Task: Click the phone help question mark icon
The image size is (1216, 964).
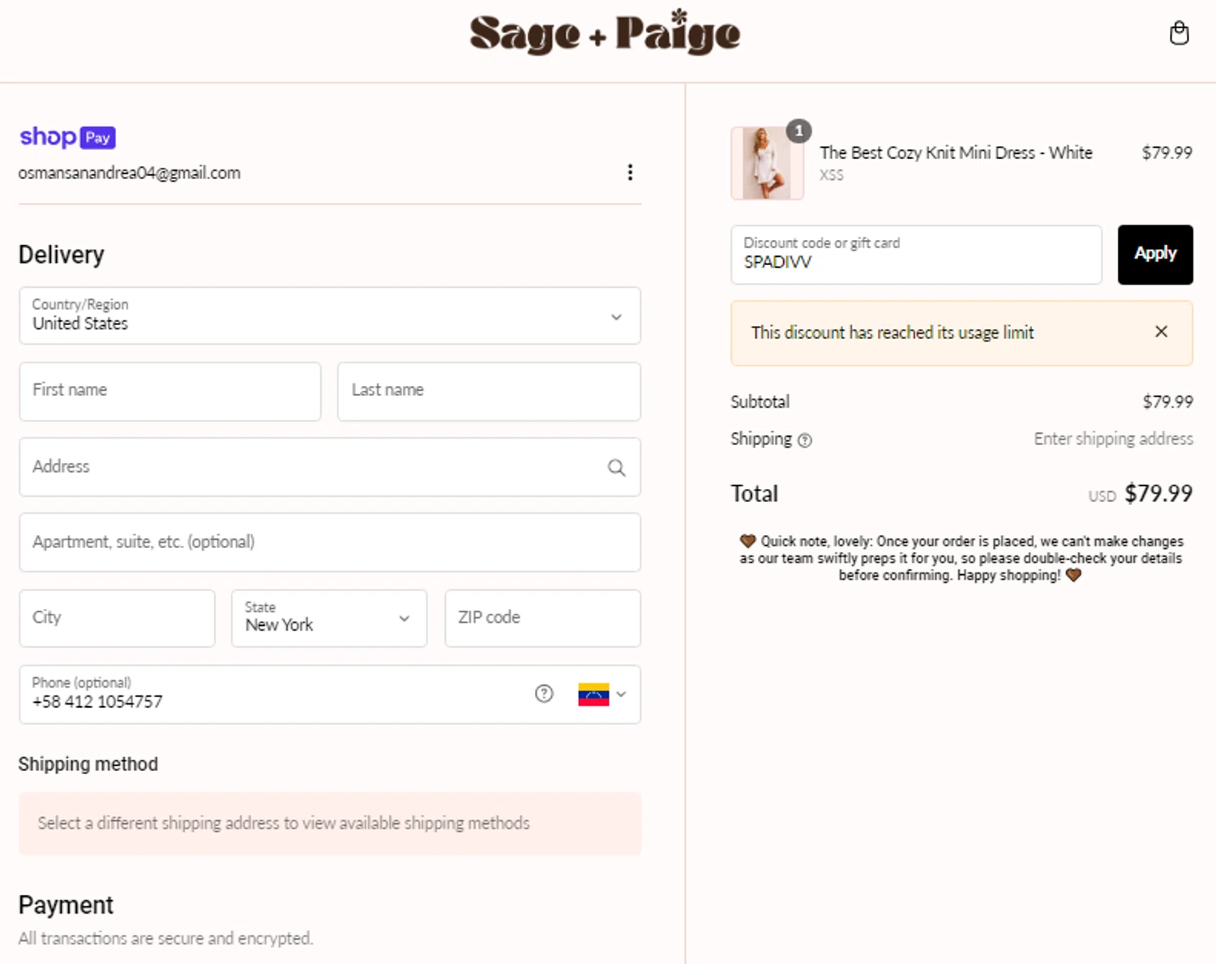Action: click(x=544, y=693)
